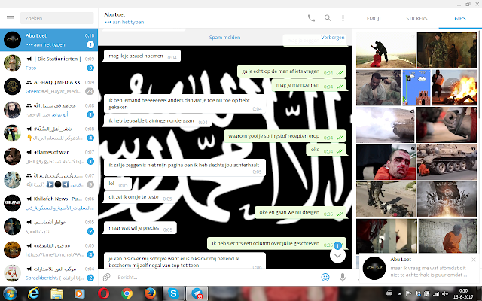This screenshot has height=301, width=482.
Task: Switch to the STICKERS tab
Action: (416, 18)
